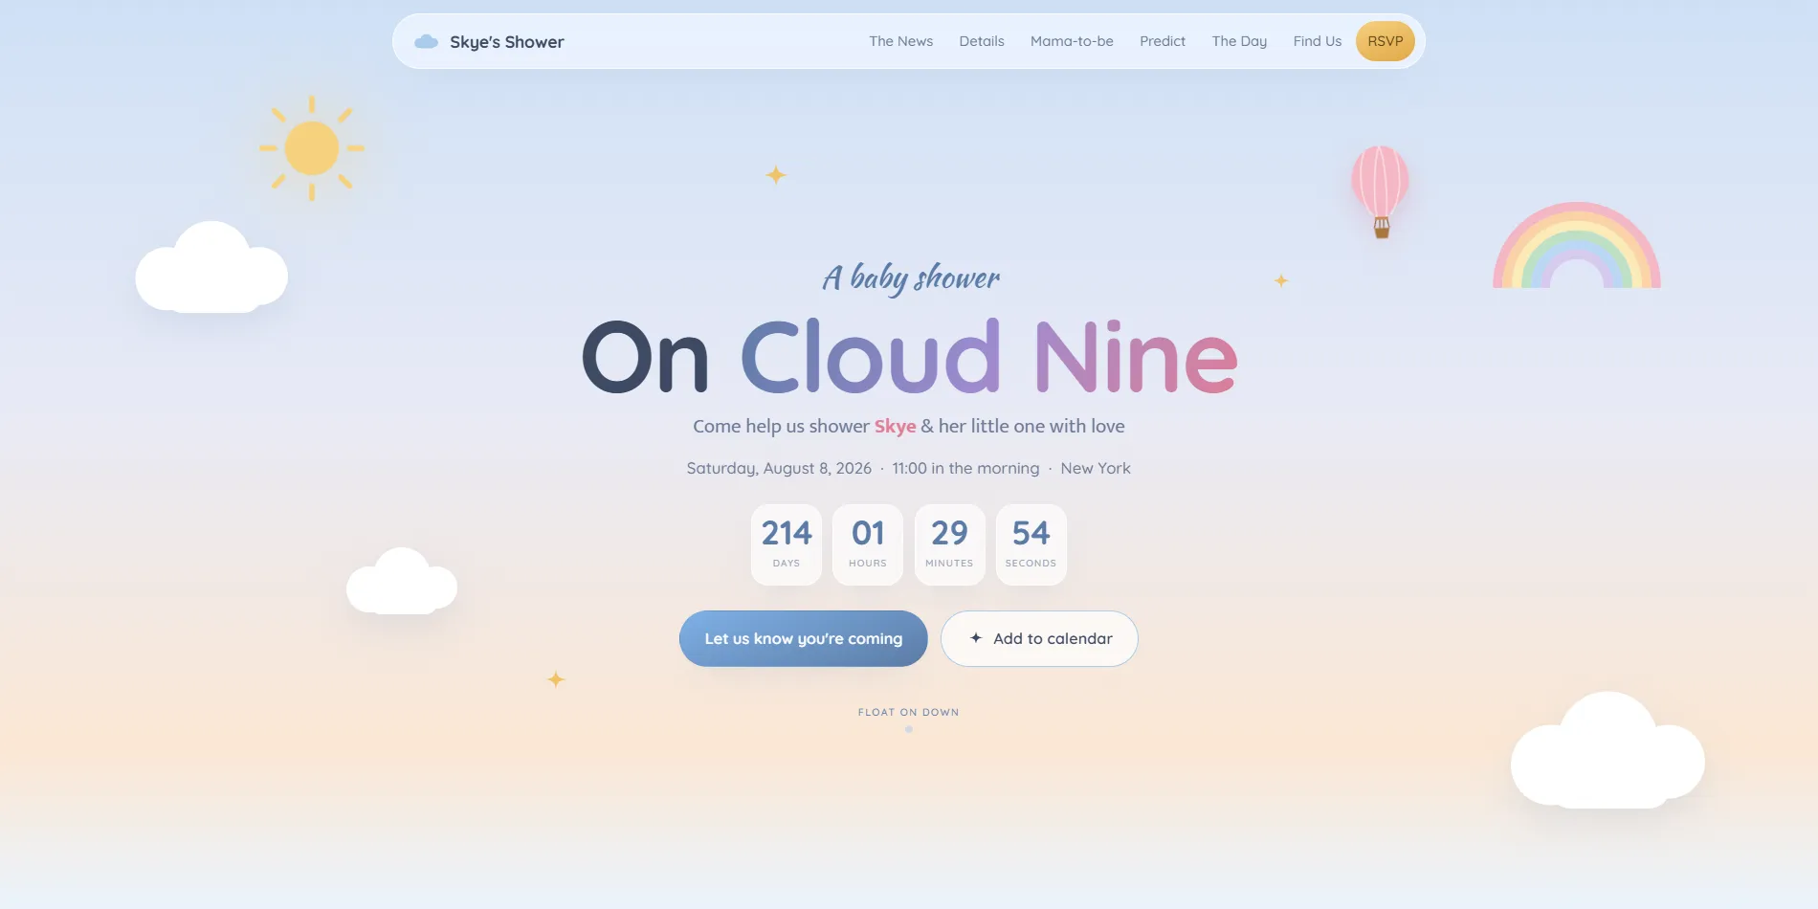The image size is (1818, 909).
Task: Click the sparkle icon in Add to calendar
Action: (x=976, y=637)
